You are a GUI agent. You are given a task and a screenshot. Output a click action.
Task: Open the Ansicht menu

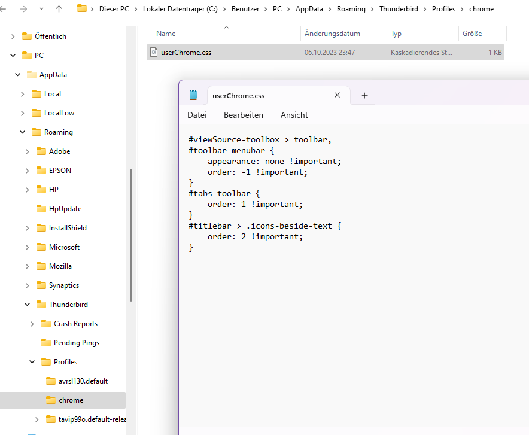pyautogui.click(x=294, y=115)
